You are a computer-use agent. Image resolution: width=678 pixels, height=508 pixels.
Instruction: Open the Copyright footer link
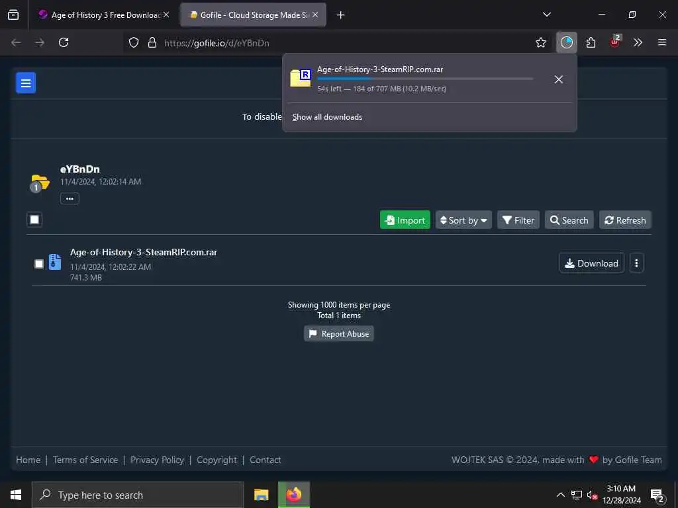point(217,460)
